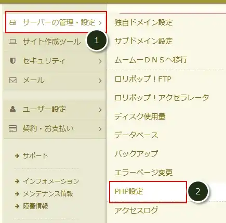
Task: Click the shield icon next to セキュリティ
Action: pos(12,61)
